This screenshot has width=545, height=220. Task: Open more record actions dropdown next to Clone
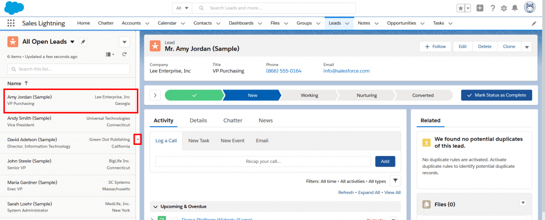click(x=526, y=47)
